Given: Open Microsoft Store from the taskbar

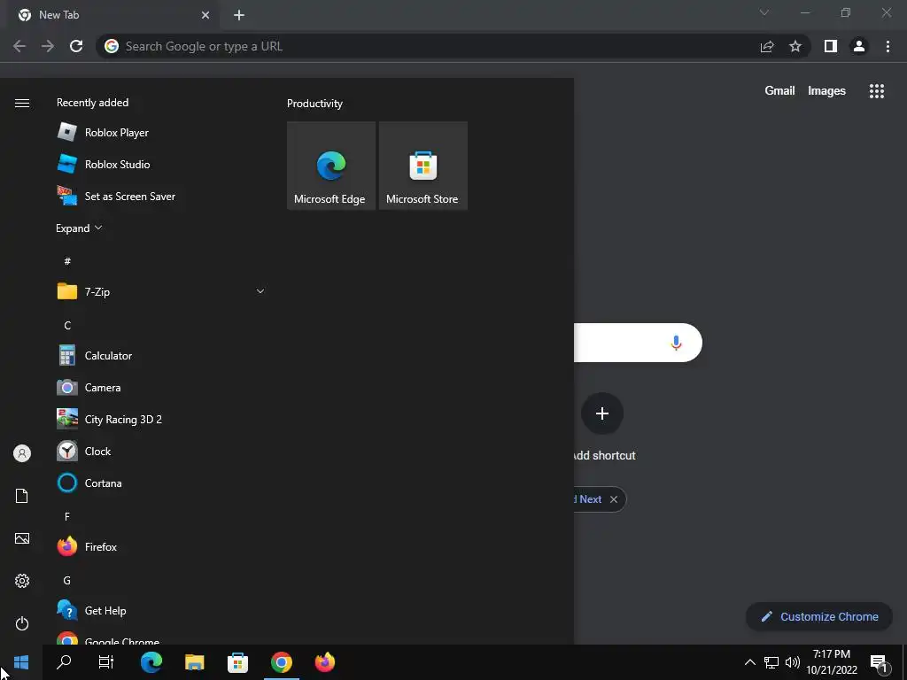Looking at the screenshot, I should 237,662.
